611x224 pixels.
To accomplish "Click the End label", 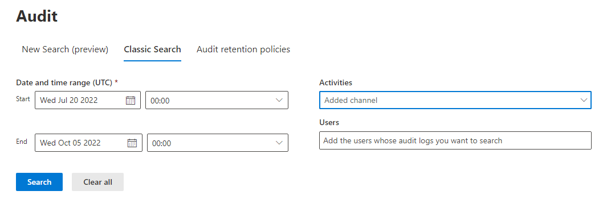I will point(22,142).
